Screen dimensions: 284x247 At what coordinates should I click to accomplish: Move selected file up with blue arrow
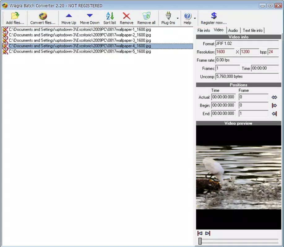point(69,15)
